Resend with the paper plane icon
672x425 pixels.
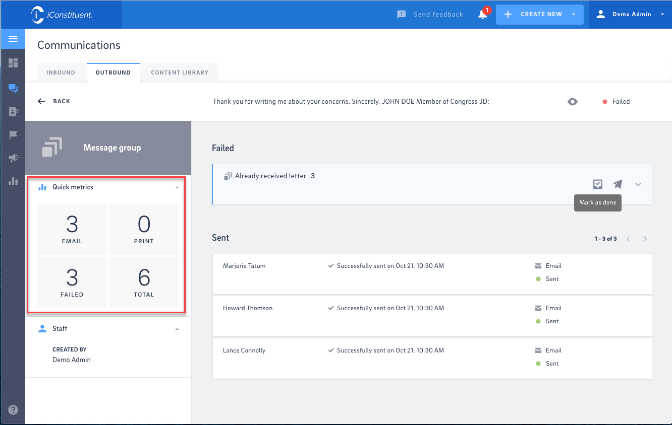618,184
